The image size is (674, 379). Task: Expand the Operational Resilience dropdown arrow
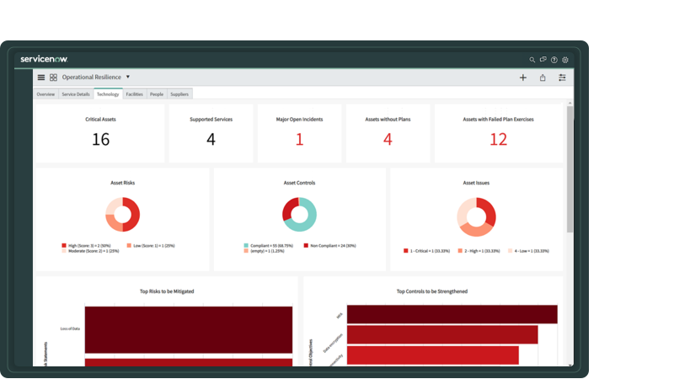pos(128,77)
